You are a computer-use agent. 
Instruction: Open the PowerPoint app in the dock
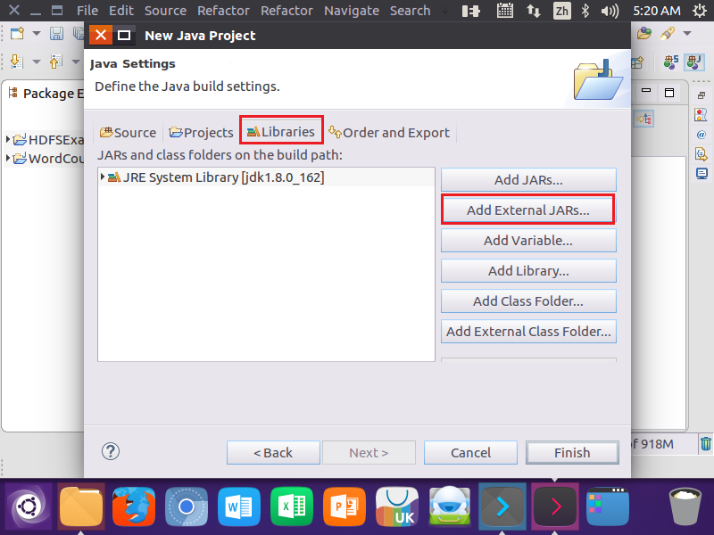[x=345, y=506]
